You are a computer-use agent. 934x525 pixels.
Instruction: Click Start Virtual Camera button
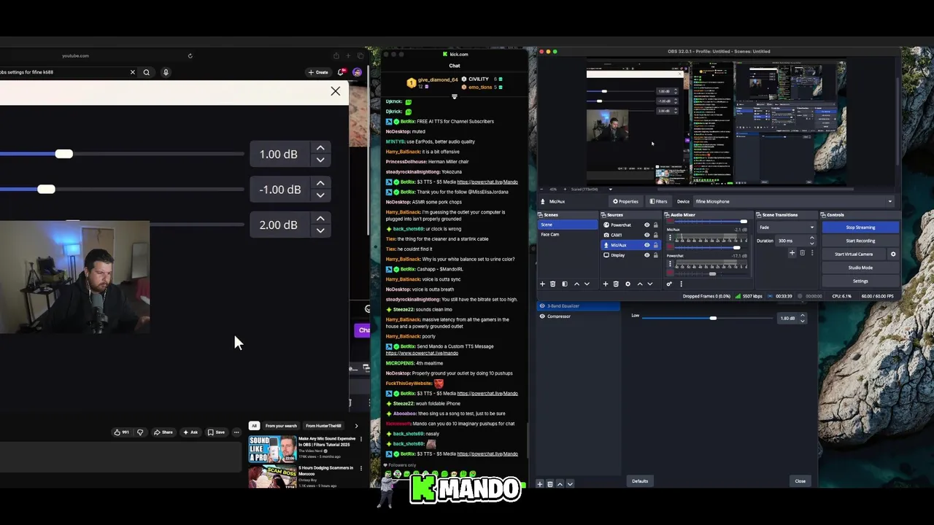(x=854, y=254)
